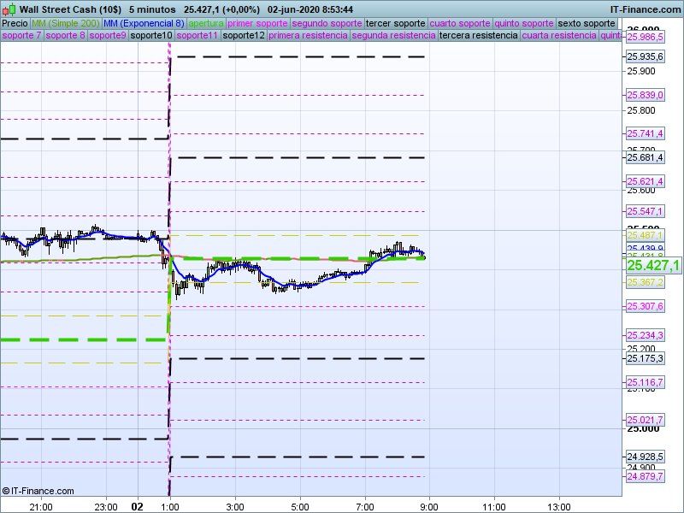This screenshot has width=684, height=513.
Task: Click the current price tag 25.427,1
Action: pyautogui.click(x=653, y=266)
